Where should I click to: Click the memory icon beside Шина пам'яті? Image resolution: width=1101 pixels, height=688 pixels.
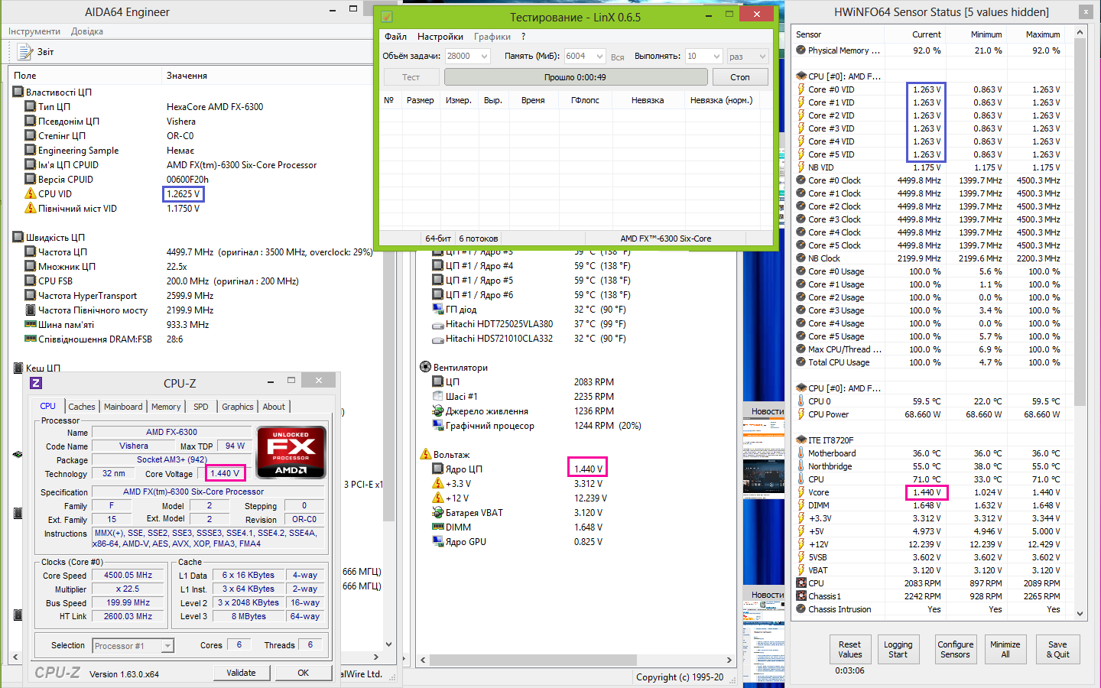click(x=31, y=324)
